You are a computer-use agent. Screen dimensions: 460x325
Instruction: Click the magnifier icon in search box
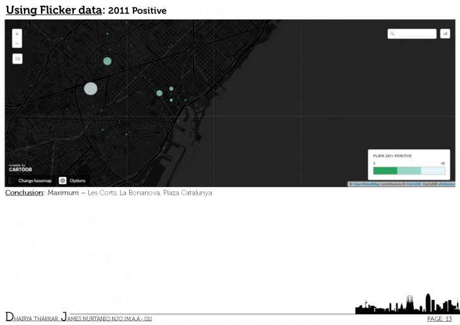pyautogui.click(x=393, y=34)
